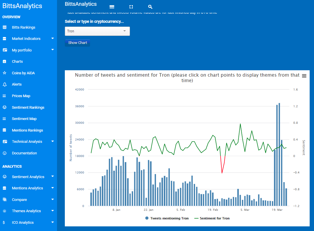314x231 pixels.
Task: Click the Show Chart button
Action: point(78,42)
